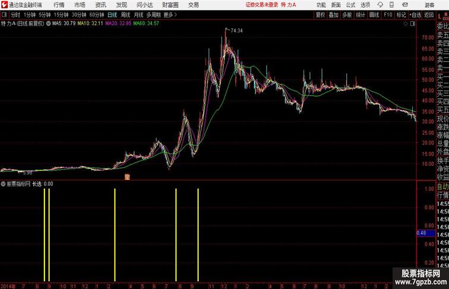The image size is (449, 289).
Task: Toggle the side panel icon beside the diamond
Action: click(413, 24)
